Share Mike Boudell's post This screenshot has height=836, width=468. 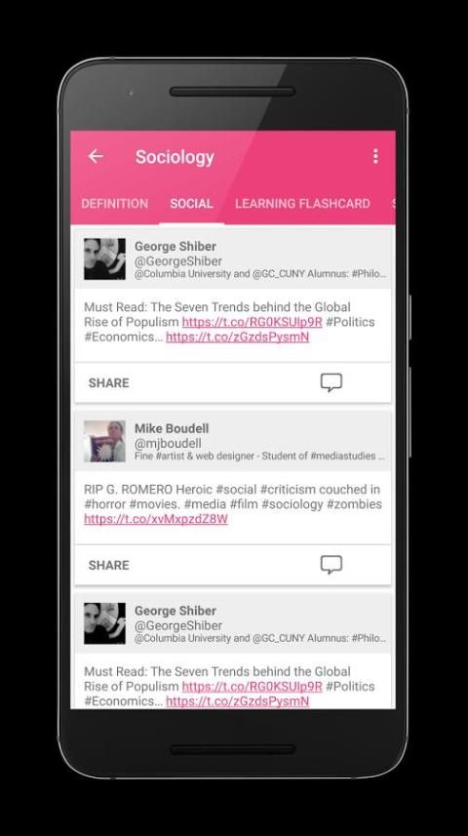(x=109, y=565)
